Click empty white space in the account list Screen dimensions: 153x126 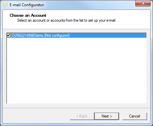[77, 70]
